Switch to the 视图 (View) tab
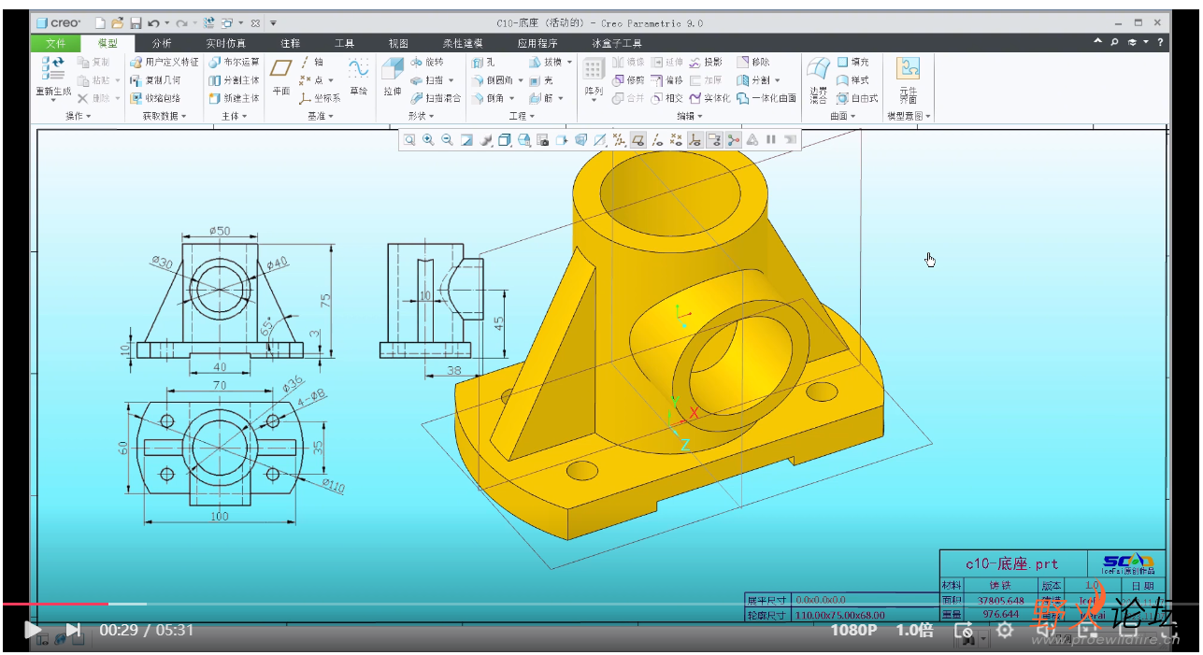This screenshot has height=655, width=1203. 398,43
